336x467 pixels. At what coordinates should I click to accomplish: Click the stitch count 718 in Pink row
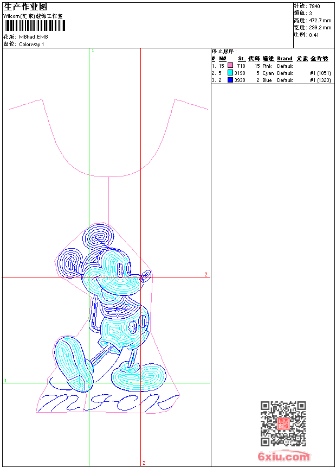tap(241, 66)
